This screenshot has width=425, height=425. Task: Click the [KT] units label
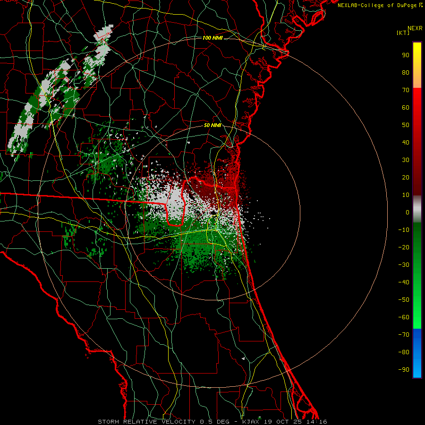click(x=403, y=33)
